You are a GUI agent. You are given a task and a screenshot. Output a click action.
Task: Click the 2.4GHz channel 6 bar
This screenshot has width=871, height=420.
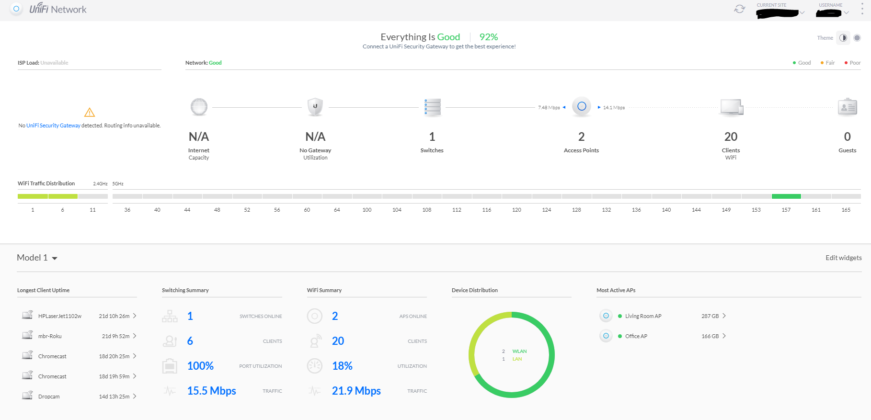pyautogui.click(x=63, y=196)
